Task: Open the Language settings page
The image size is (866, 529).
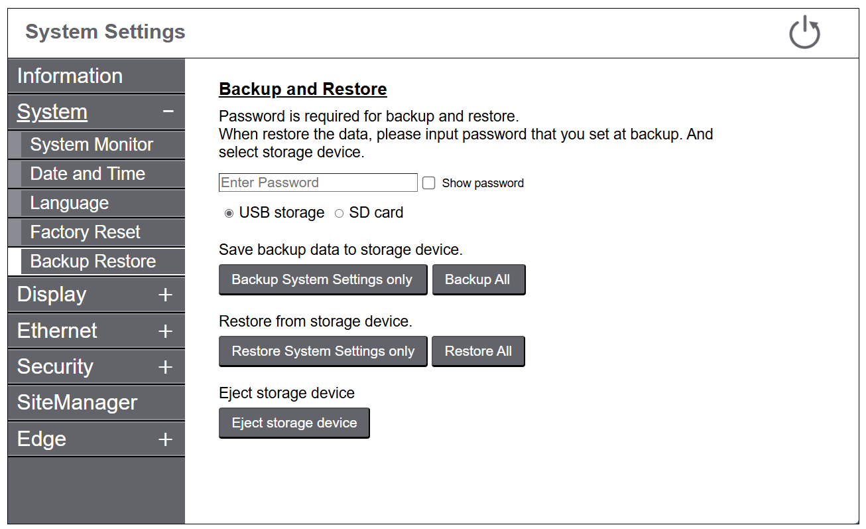Action: tap(70, 203)
